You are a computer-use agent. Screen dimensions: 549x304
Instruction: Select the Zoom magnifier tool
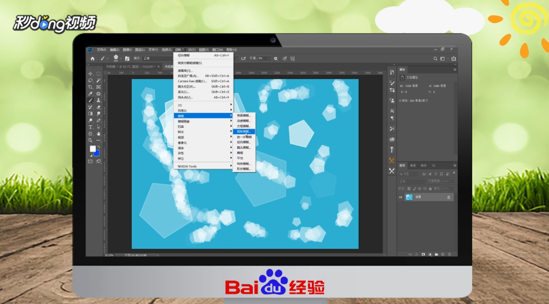point(90,140)
